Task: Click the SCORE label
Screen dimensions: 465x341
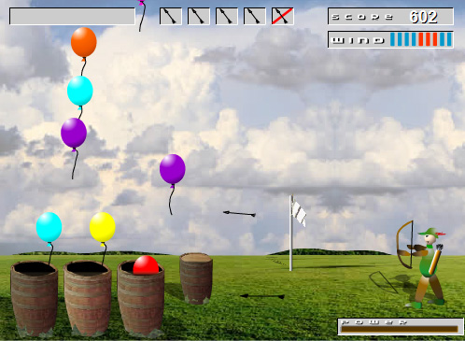Action: coord(362,17)
